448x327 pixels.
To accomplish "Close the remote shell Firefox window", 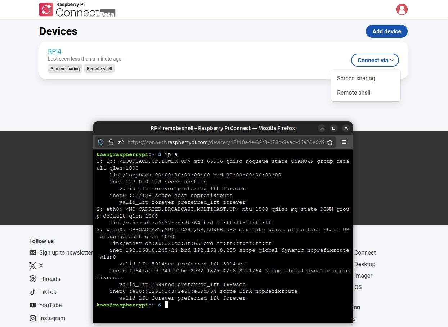I will (x=346, y=128).
